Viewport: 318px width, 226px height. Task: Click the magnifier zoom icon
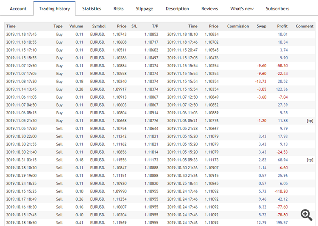click(x=307, y=215)
